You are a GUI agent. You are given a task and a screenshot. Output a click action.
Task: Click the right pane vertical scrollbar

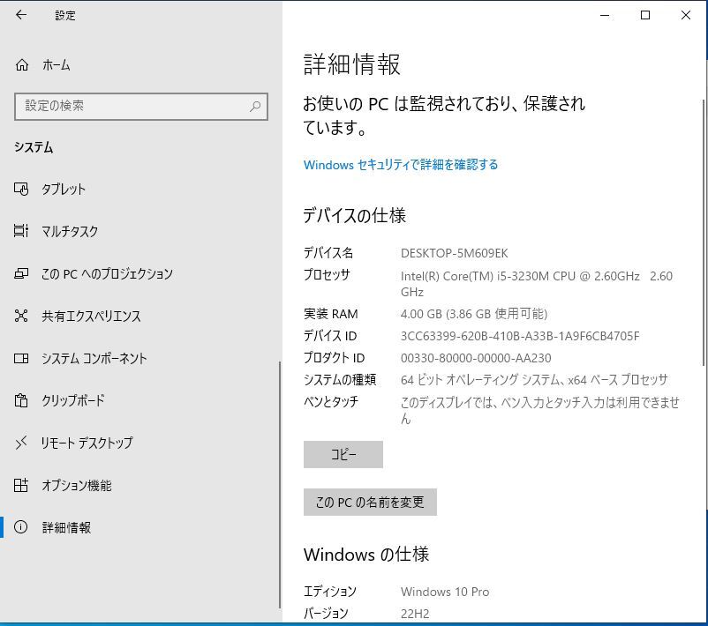pyautogui.click(x=704, y=232)
